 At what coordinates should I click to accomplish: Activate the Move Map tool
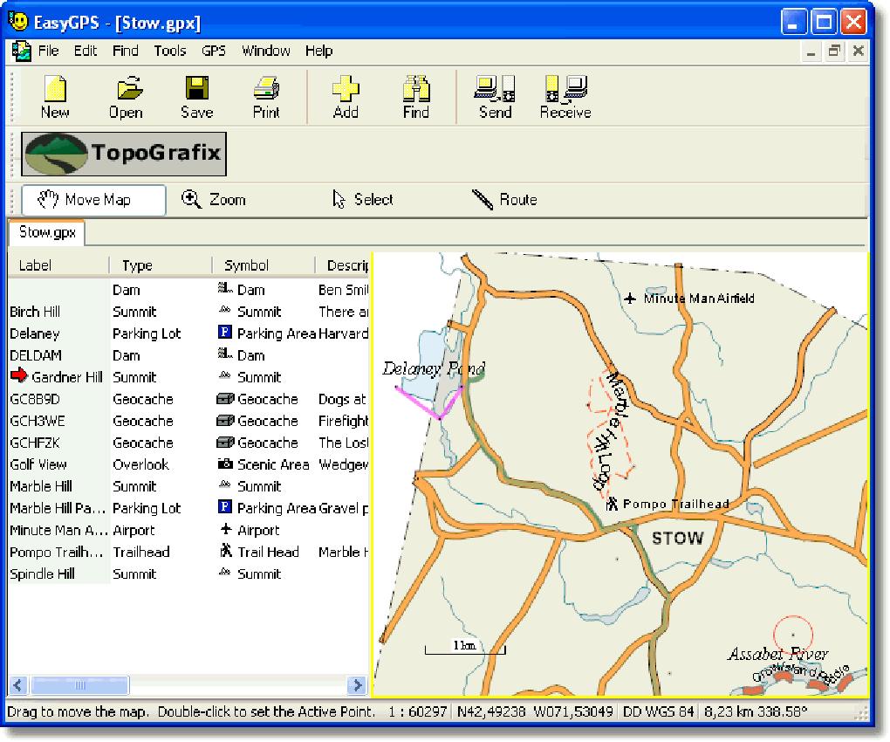point(92,200)
